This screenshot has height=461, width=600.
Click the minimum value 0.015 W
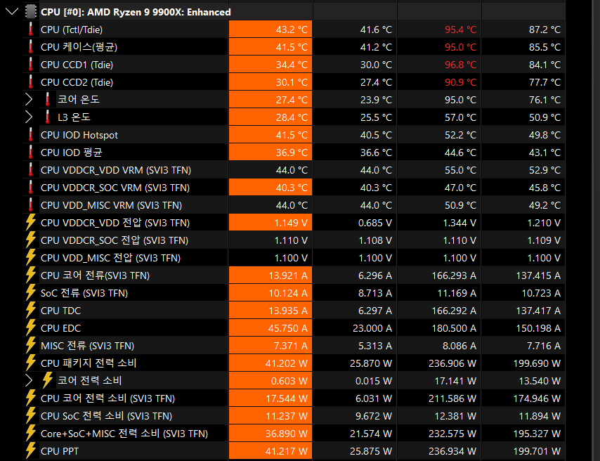pos(374,381)
